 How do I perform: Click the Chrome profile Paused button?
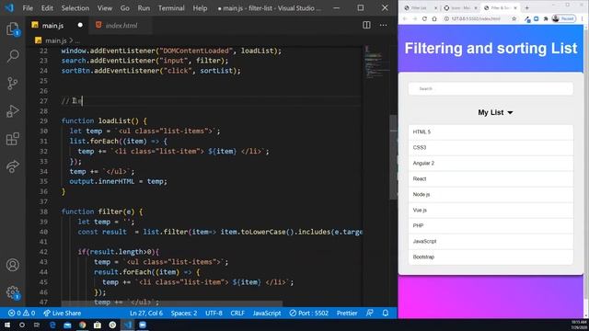click(564, 18)
